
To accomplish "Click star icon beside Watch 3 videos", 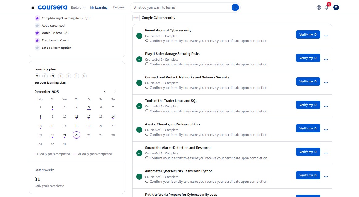I will coord(37,33).
